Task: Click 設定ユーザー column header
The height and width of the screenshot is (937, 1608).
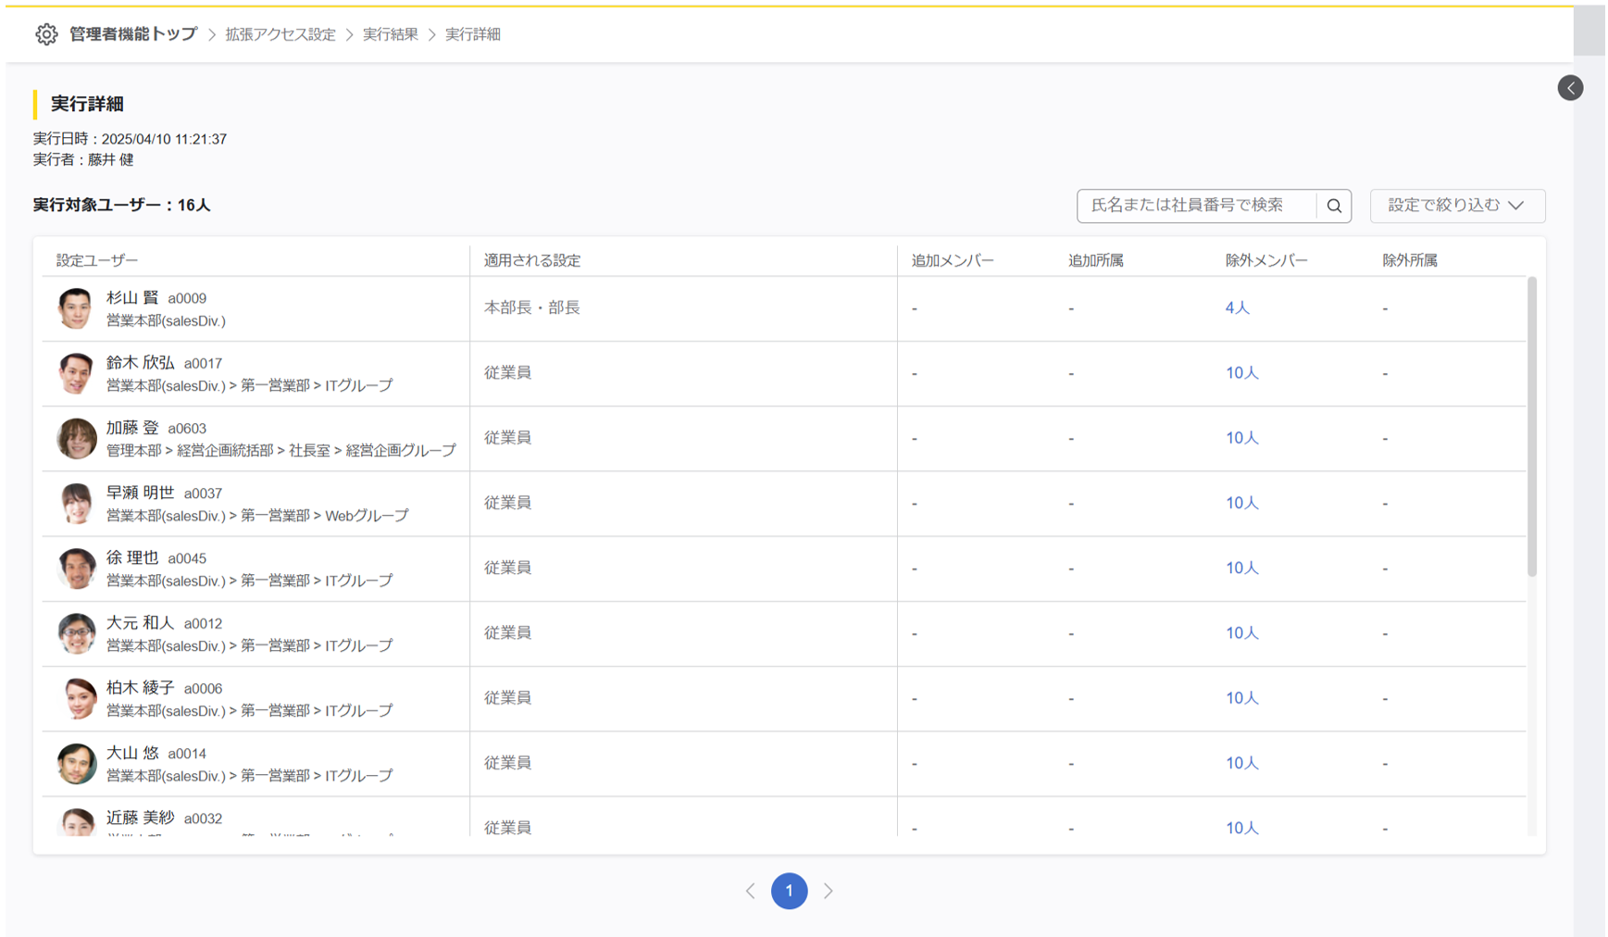Action: (x=97, y=260)
